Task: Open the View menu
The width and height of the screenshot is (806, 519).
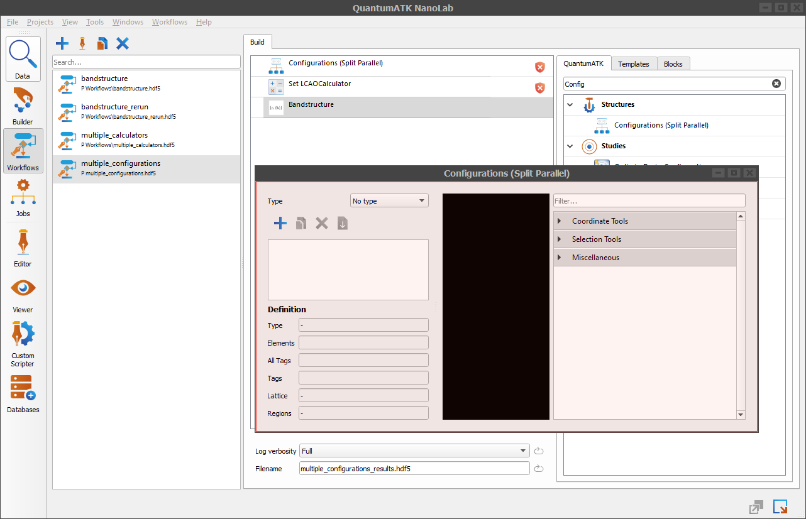Action: click(x=70, y=22)
